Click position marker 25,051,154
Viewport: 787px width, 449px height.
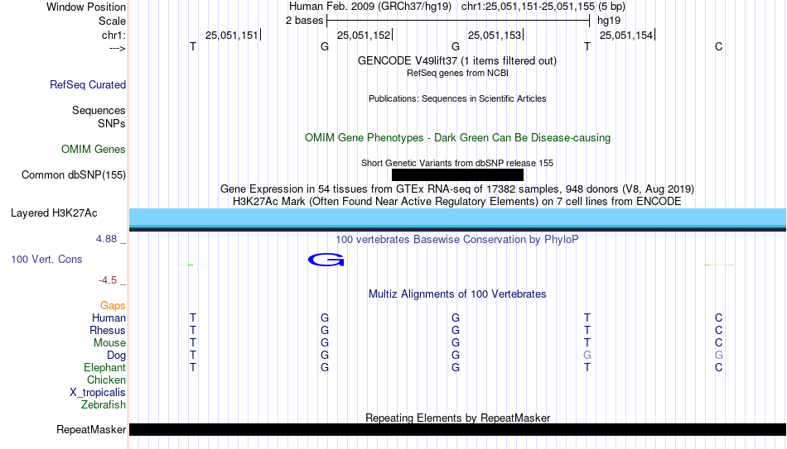[x=626, y=35]
